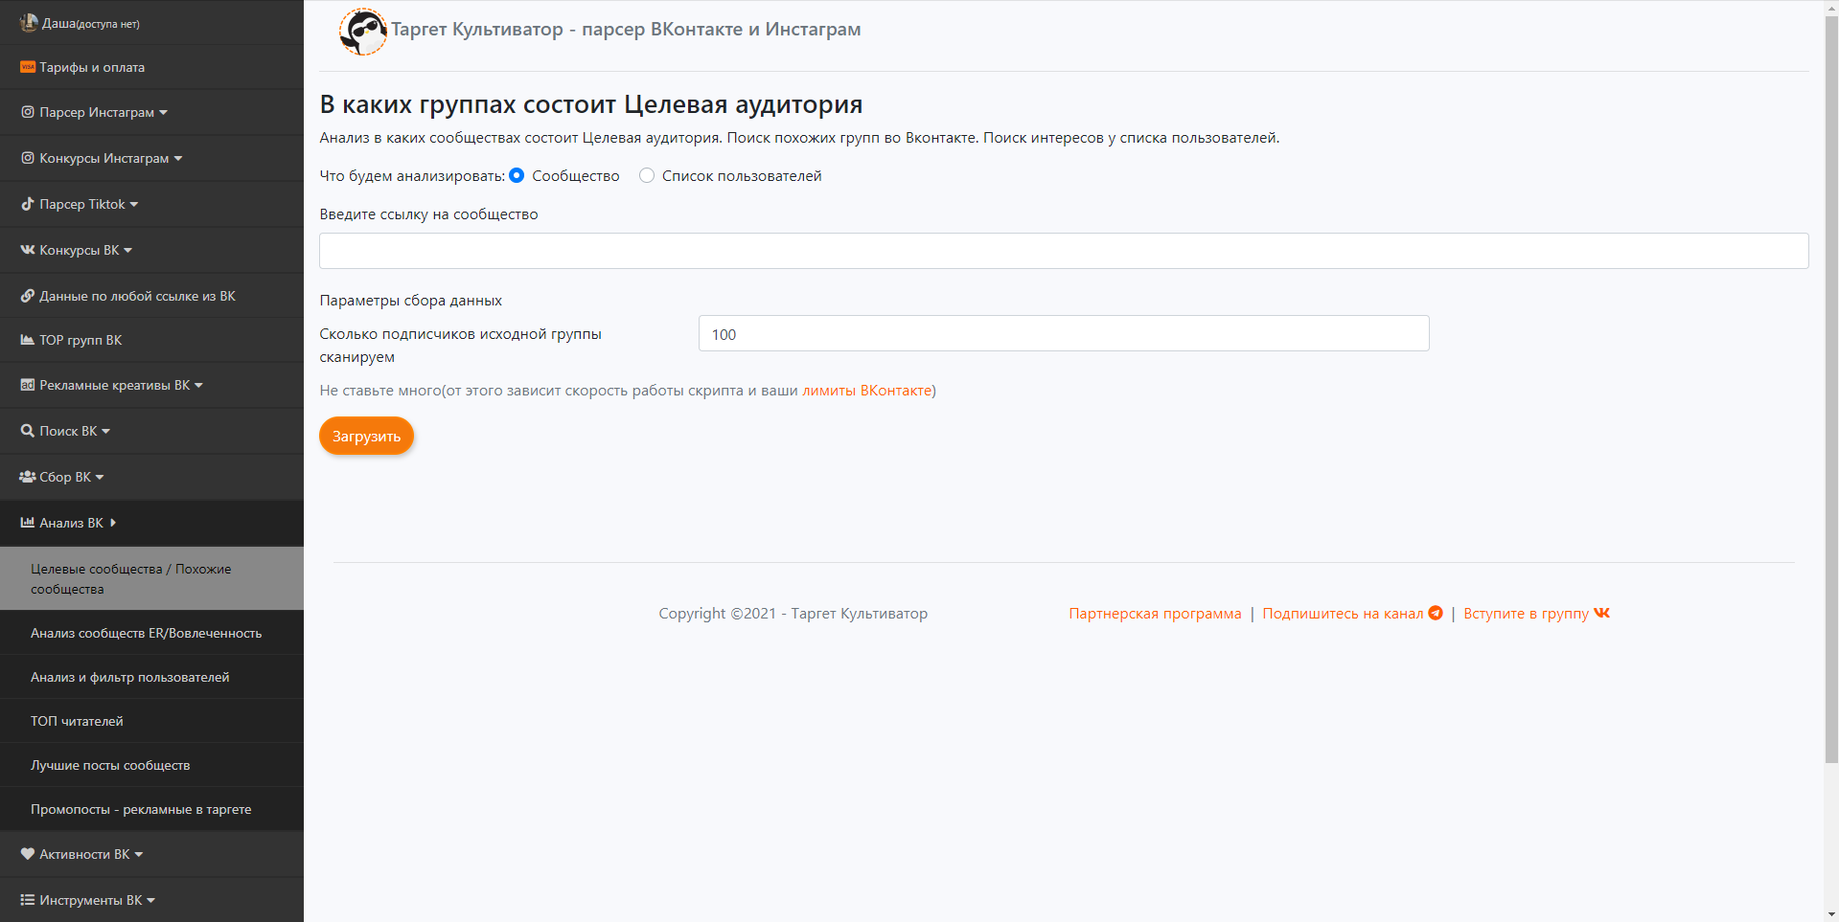Collapse the Анализ ВК submenu arrow

[113, 523]
